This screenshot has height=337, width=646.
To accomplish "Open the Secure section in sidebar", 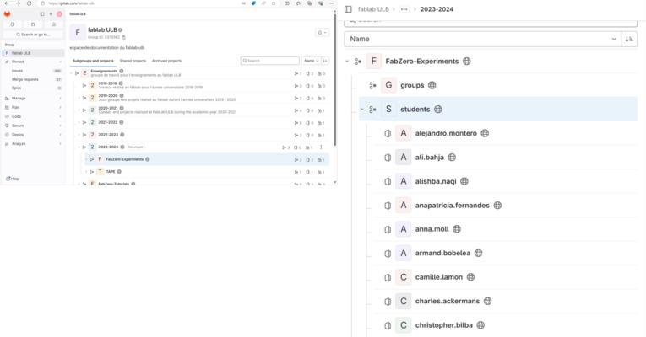I will click(x=33, y=126).
